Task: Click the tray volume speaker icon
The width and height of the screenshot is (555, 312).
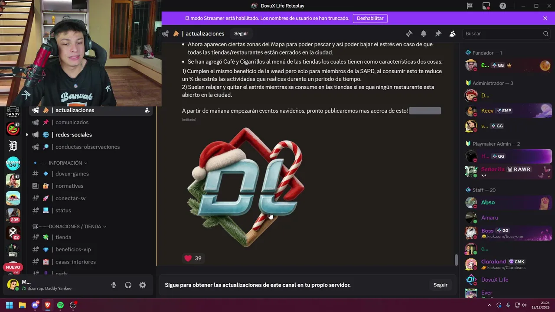Action: tap(524, 305)
